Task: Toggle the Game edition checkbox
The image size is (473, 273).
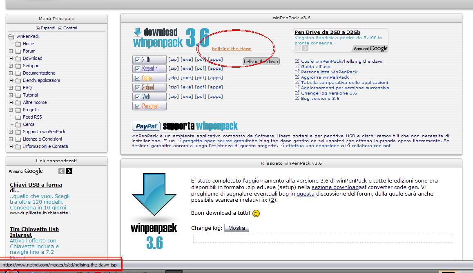Action: pos(138,78)
